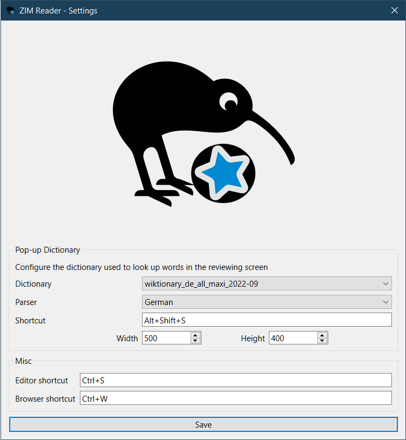406x440 pixels.
Task: Click the Pop-up Dictionary group title
Action: pos(48,250)
